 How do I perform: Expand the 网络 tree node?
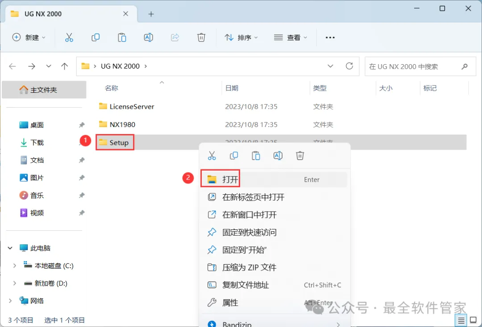point(10,301)
